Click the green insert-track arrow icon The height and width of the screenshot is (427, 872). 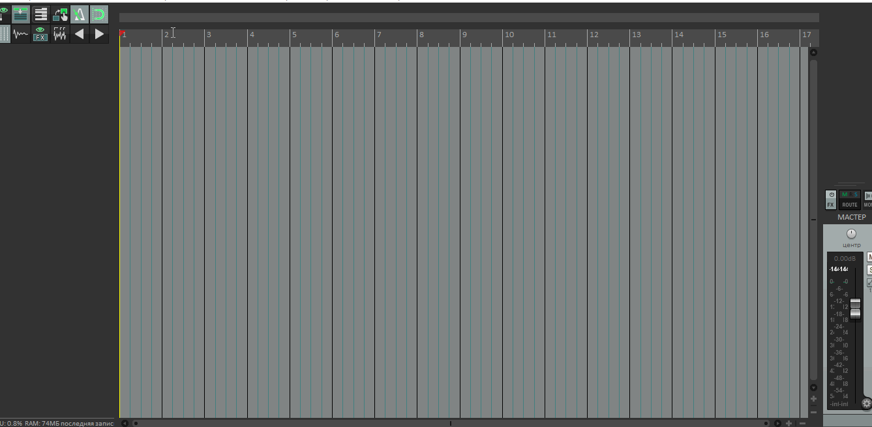(21, 14)
